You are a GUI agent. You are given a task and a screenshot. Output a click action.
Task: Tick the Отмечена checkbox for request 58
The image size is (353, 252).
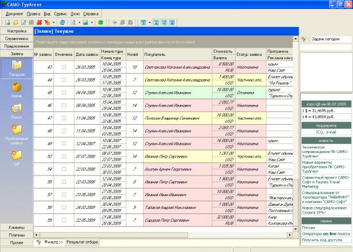64,207
